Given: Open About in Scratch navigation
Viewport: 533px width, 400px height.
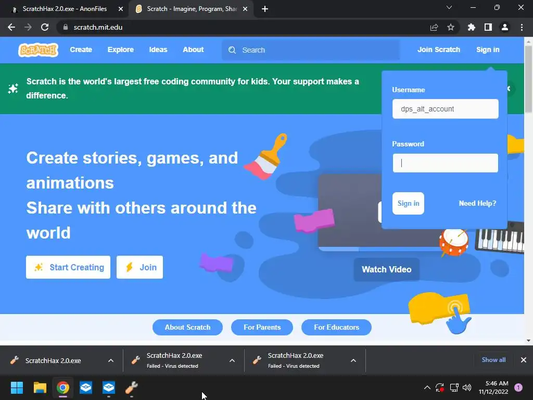Looking at the screenshot, I should coord(193,49).
